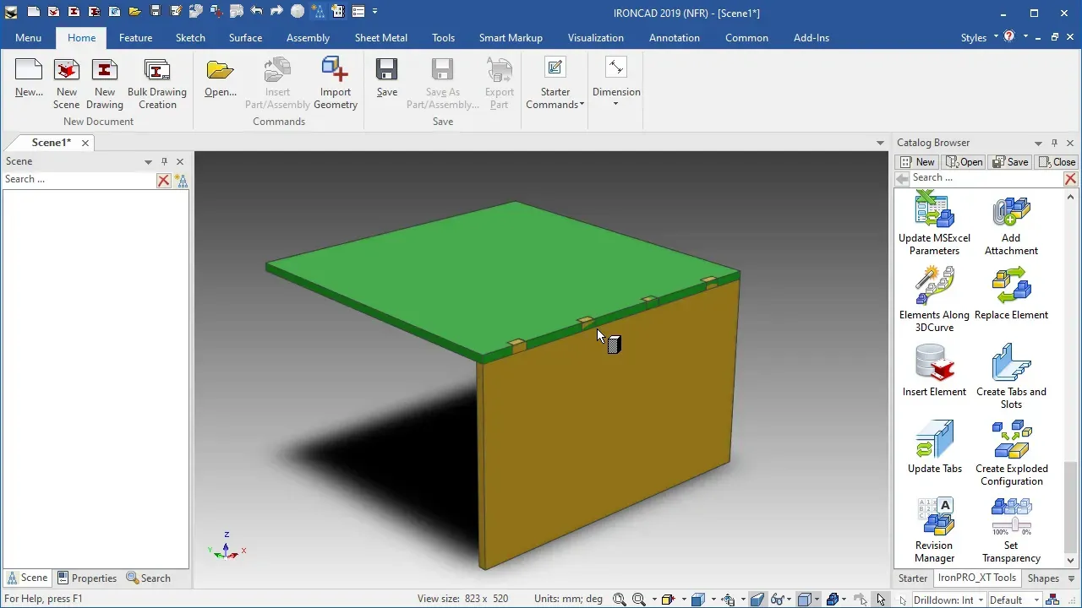Clear the Scene panel search

pos(164,180)
